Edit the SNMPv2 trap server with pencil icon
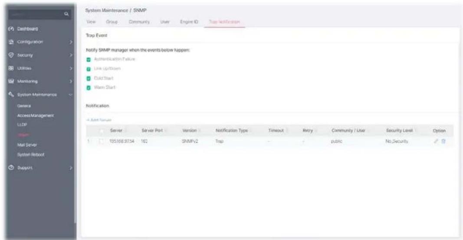This screenshot has height=240, width=463. 436,141
